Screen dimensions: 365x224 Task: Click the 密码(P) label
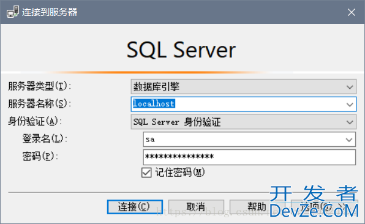click(x=40, y=156)
